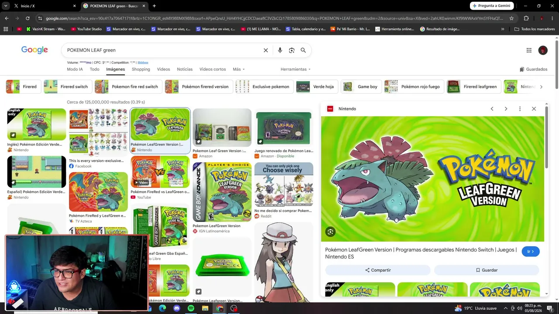Select the Pokémon rojo fuego chip
This screenshot has width=559, height=314.
click(414, 87)
